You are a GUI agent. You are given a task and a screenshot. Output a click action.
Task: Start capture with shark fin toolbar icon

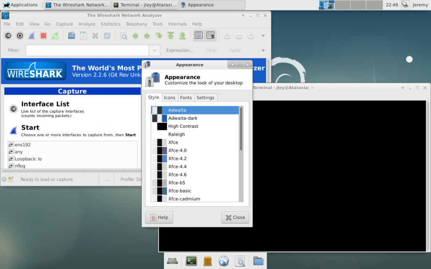click(32, 36)
